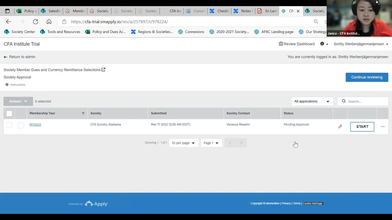Click into the Search input field
Viewport: 392px width, 220px height.
[x=363, y=101]
